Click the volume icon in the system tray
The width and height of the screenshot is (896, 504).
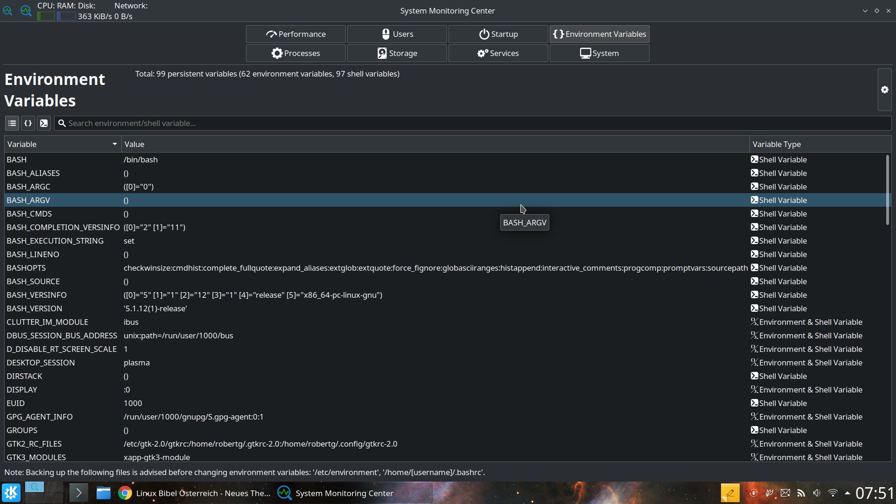pos(817,493)
